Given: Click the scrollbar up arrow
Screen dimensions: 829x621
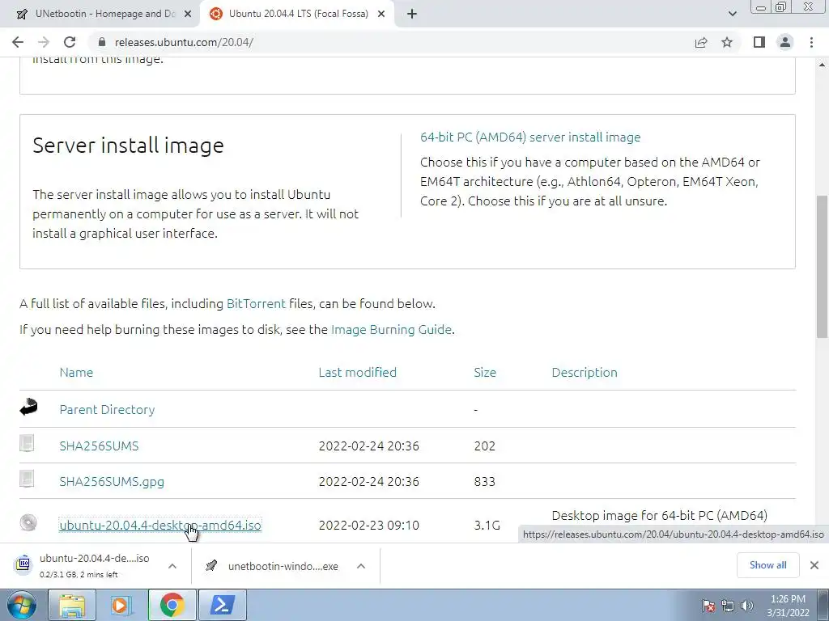Looking at the screenshot, I should pyautogui.click(x=823, y=65).
